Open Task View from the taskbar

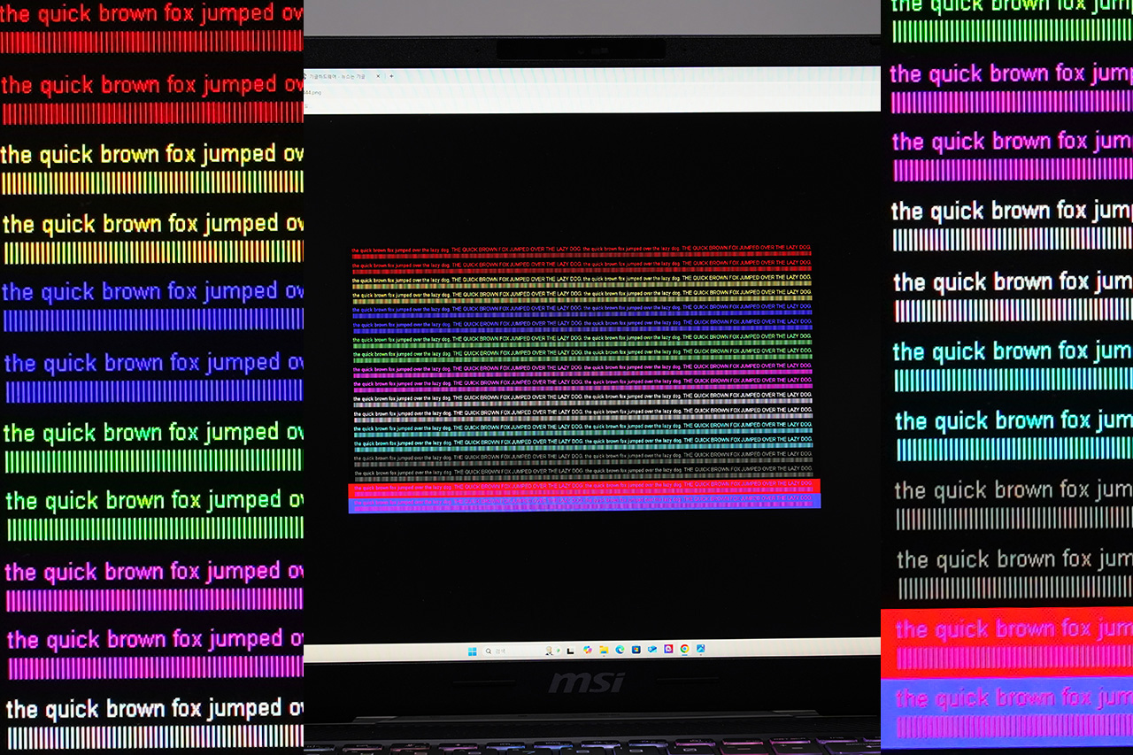pos(570,651)
